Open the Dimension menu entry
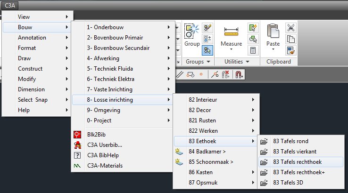The image size is (348, 193). 37,89
